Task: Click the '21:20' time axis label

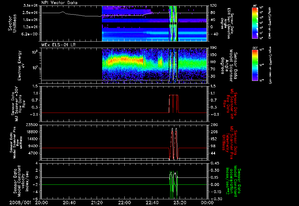Action: [97, 203]
